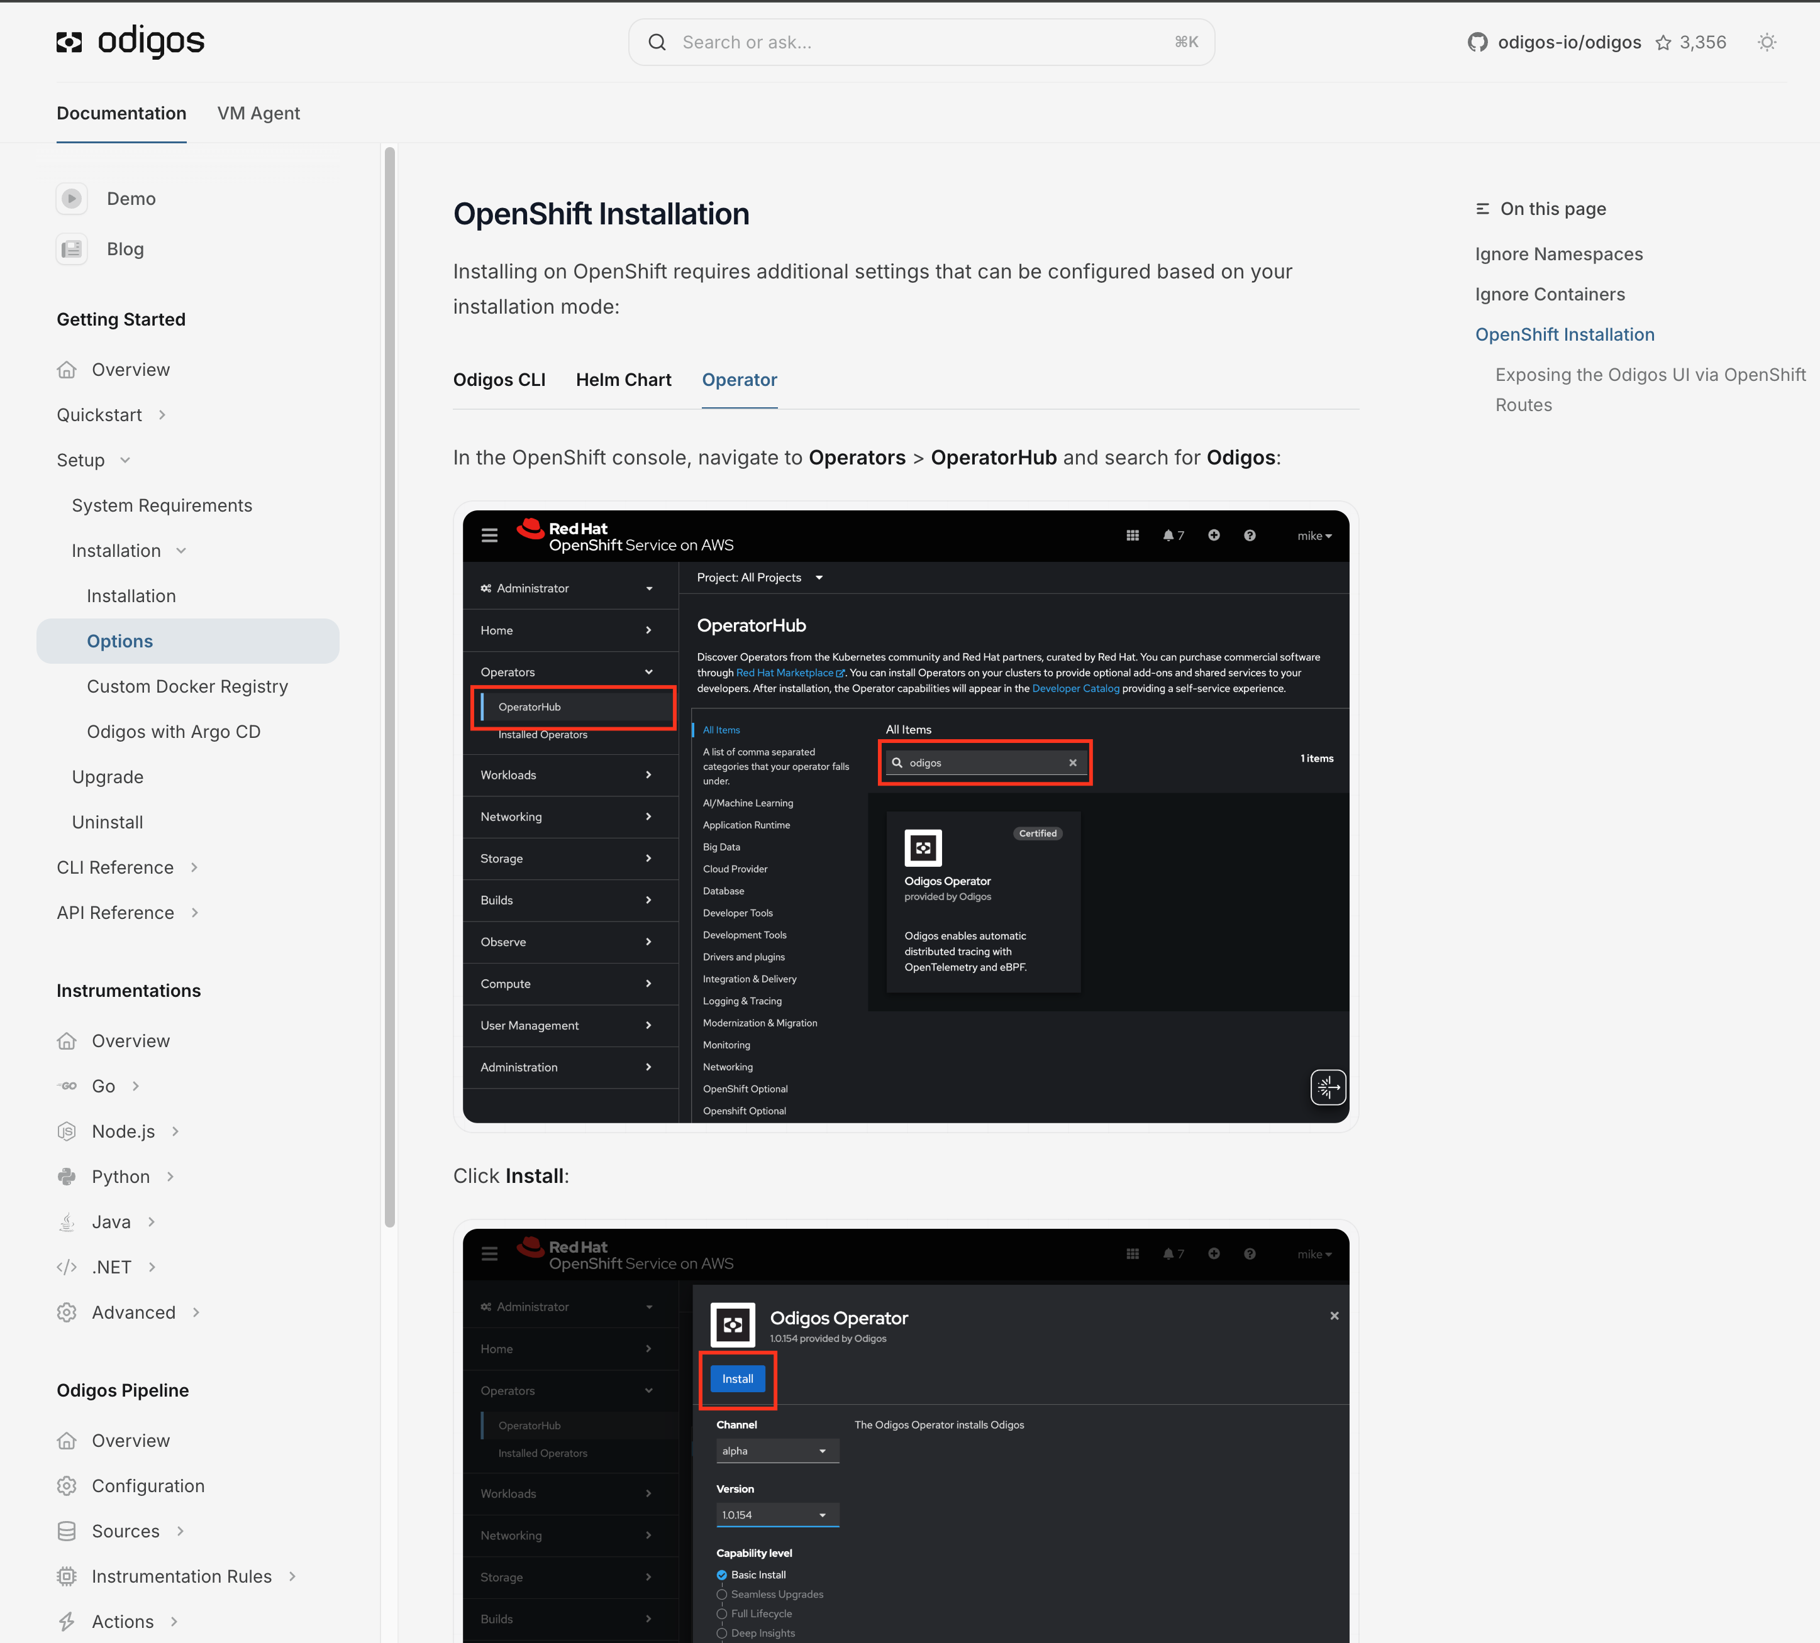This screenshot has height=1643, width=1820.
Task: Open the Blog newspaper icon link
Action: (71, 249)
